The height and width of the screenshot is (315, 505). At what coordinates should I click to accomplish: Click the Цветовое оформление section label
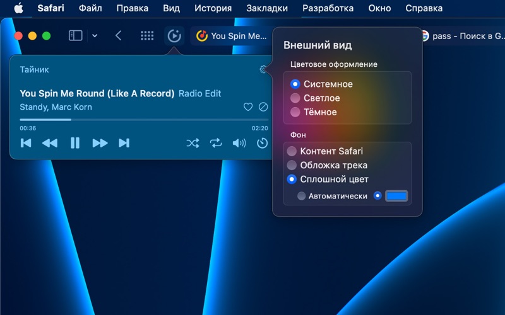334,64
